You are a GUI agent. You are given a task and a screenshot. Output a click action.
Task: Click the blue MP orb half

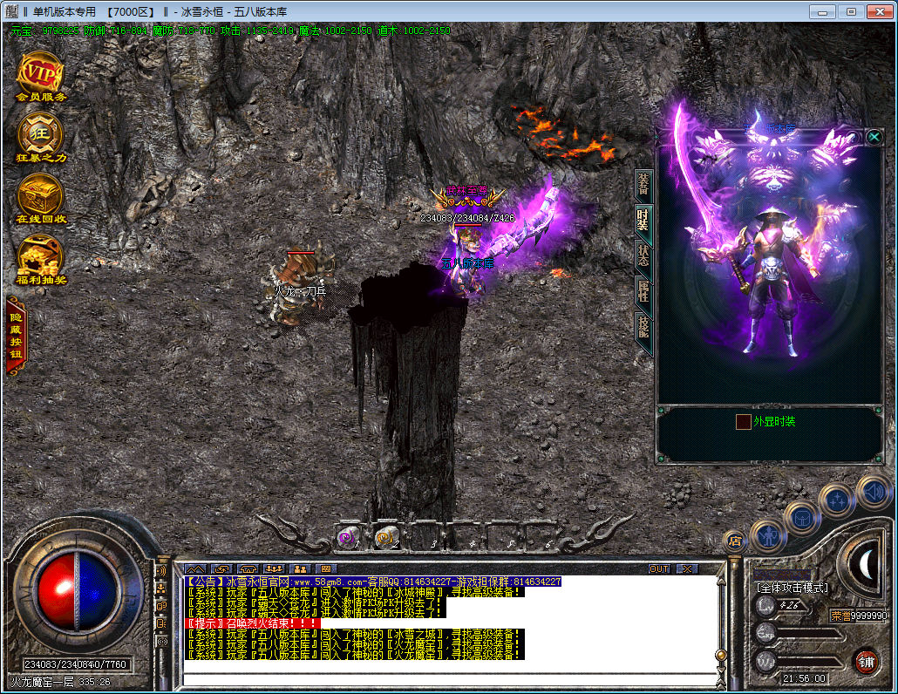98,591
